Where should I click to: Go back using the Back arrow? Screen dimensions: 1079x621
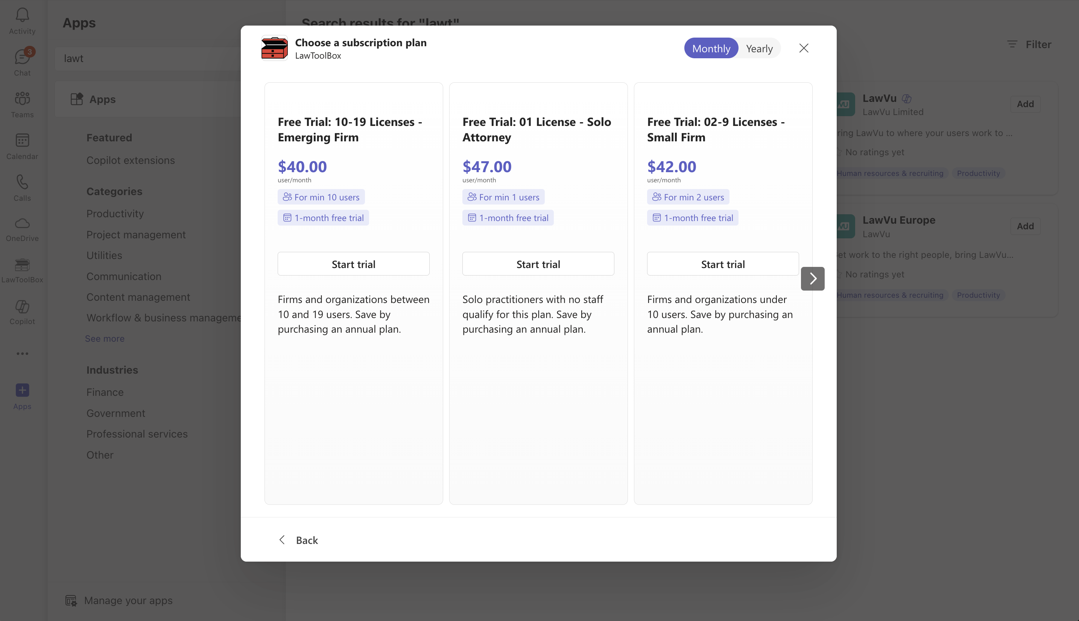(x=298, y=540)
